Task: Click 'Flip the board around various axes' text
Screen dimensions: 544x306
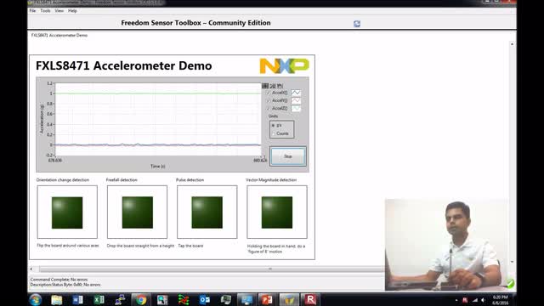Action: (68, 246)
